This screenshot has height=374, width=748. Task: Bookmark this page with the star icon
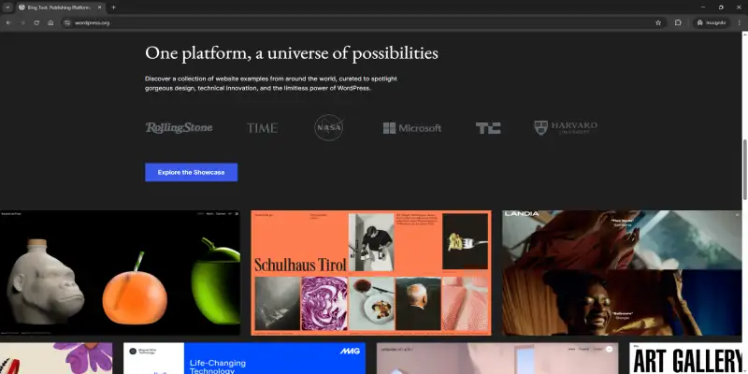pyautogui.click(x=658, y=22)
